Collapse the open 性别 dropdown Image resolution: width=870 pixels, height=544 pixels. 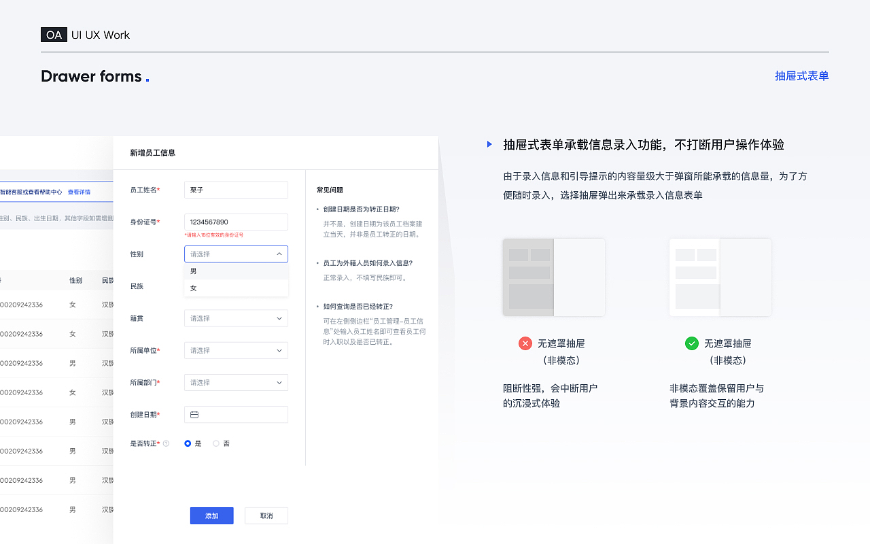(279, 254)
